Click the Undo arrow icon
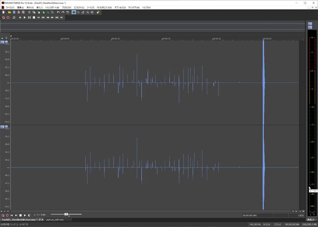The width and height of the screenshot is (318, 227). 58,12
